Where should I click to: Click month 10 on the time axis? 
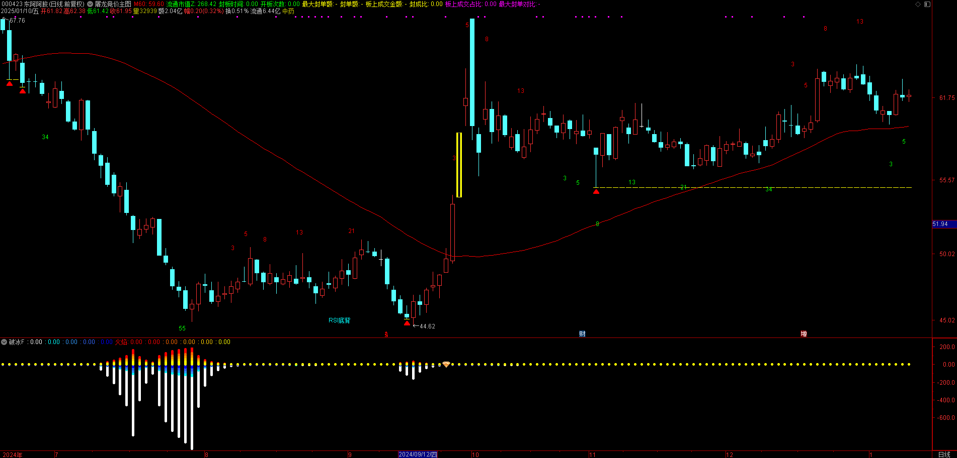[475, 454]
